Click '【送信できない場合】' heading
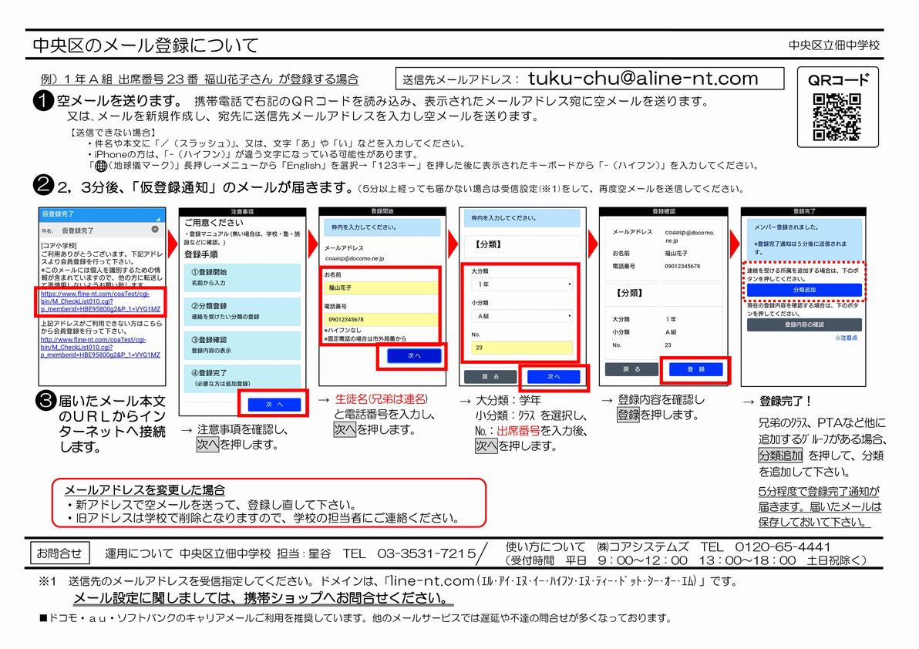This screenshot has height=649, width=919. tap(113, 133)
